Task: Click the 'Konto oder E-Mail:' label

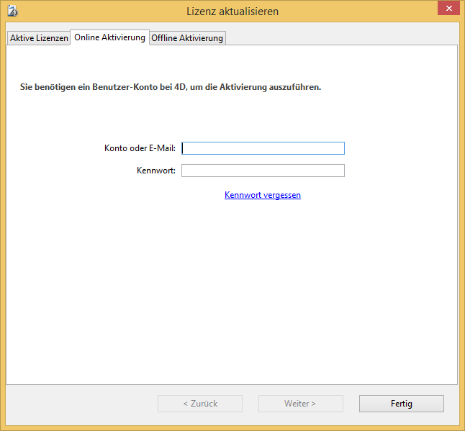Action: point(140,148)
